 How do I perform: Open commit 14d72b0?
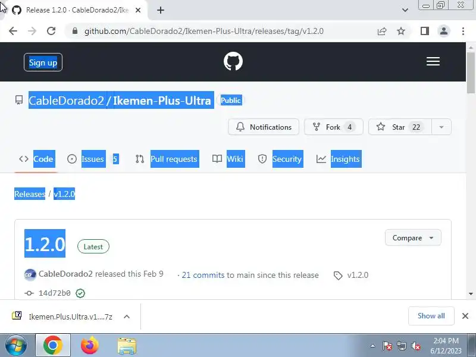tap(55, 293)
